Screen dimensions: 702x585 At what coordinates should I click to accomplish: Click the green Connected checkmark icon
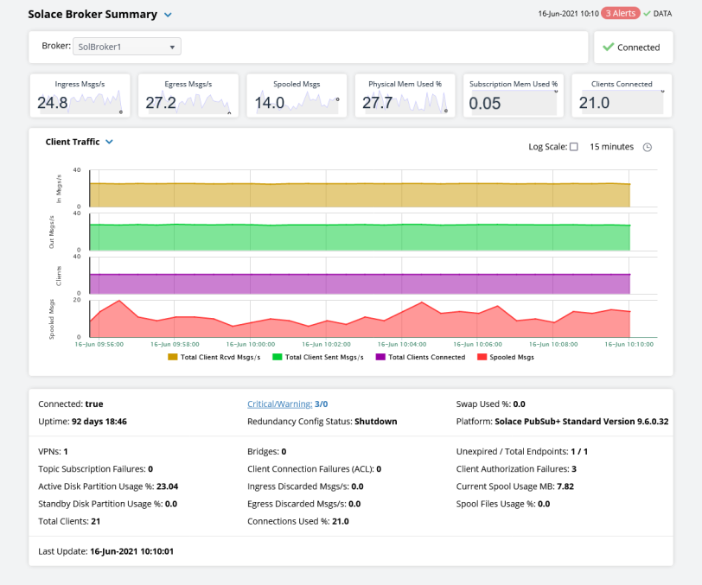click(x=609, y=48)
